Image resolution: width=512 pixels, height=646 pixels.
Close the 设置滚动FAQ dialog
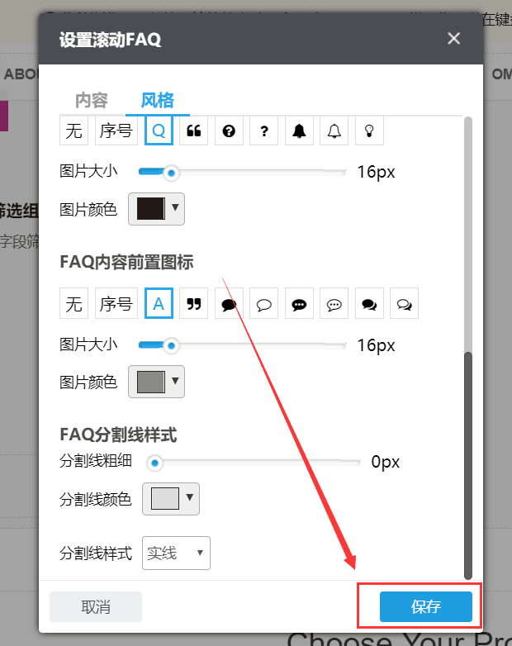tap(453, 39)
